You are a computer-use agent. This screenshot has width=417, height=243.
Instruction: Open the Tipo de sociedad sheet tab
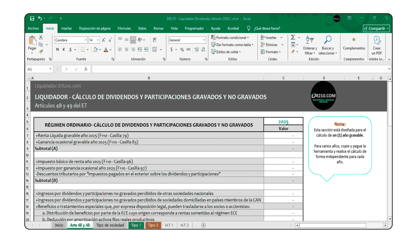(110, 225)
